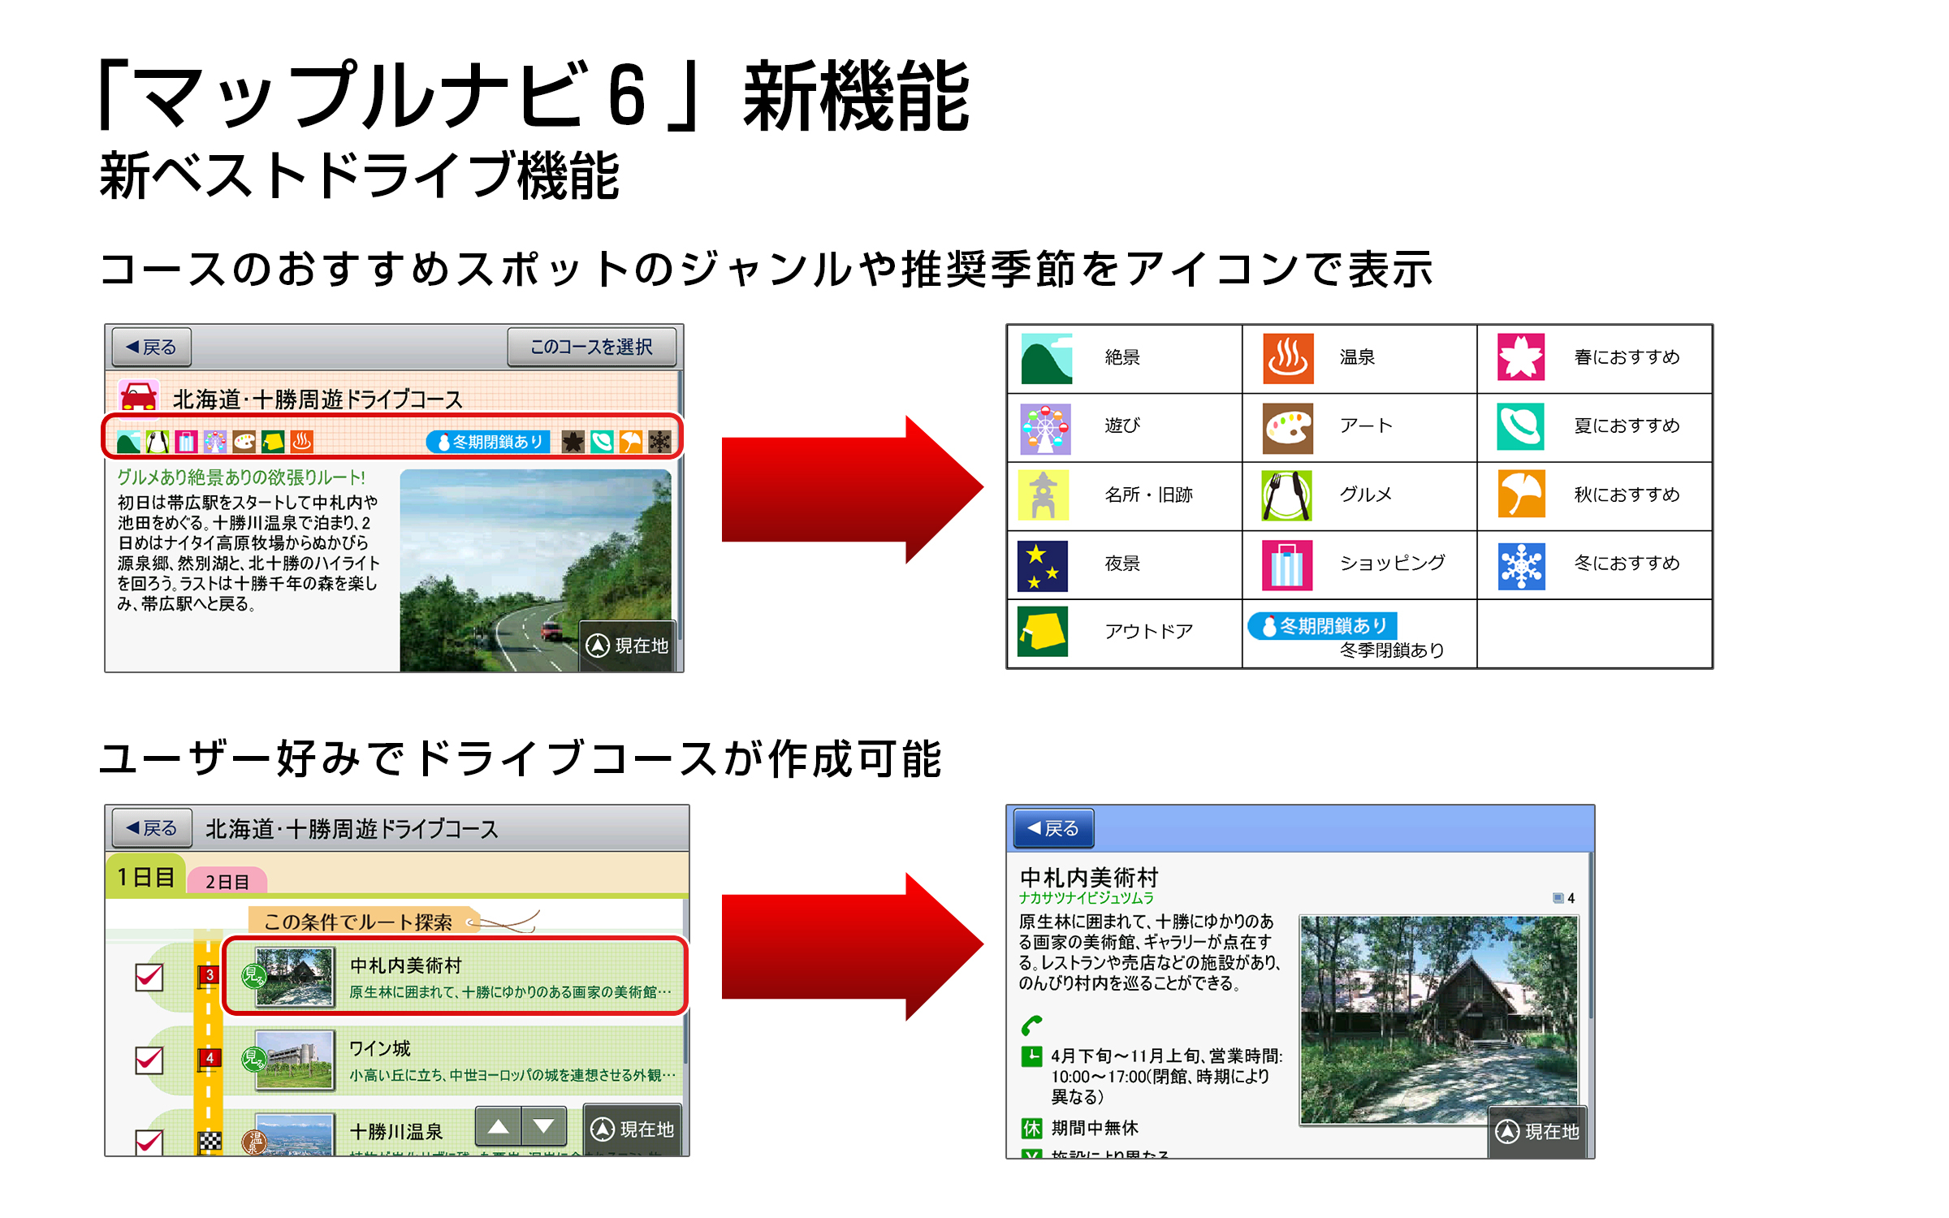Tap the down arrow in itinerary list
Image resolution: width=1949 pixels, height=1218 pixels.
tap(544, 1127)
